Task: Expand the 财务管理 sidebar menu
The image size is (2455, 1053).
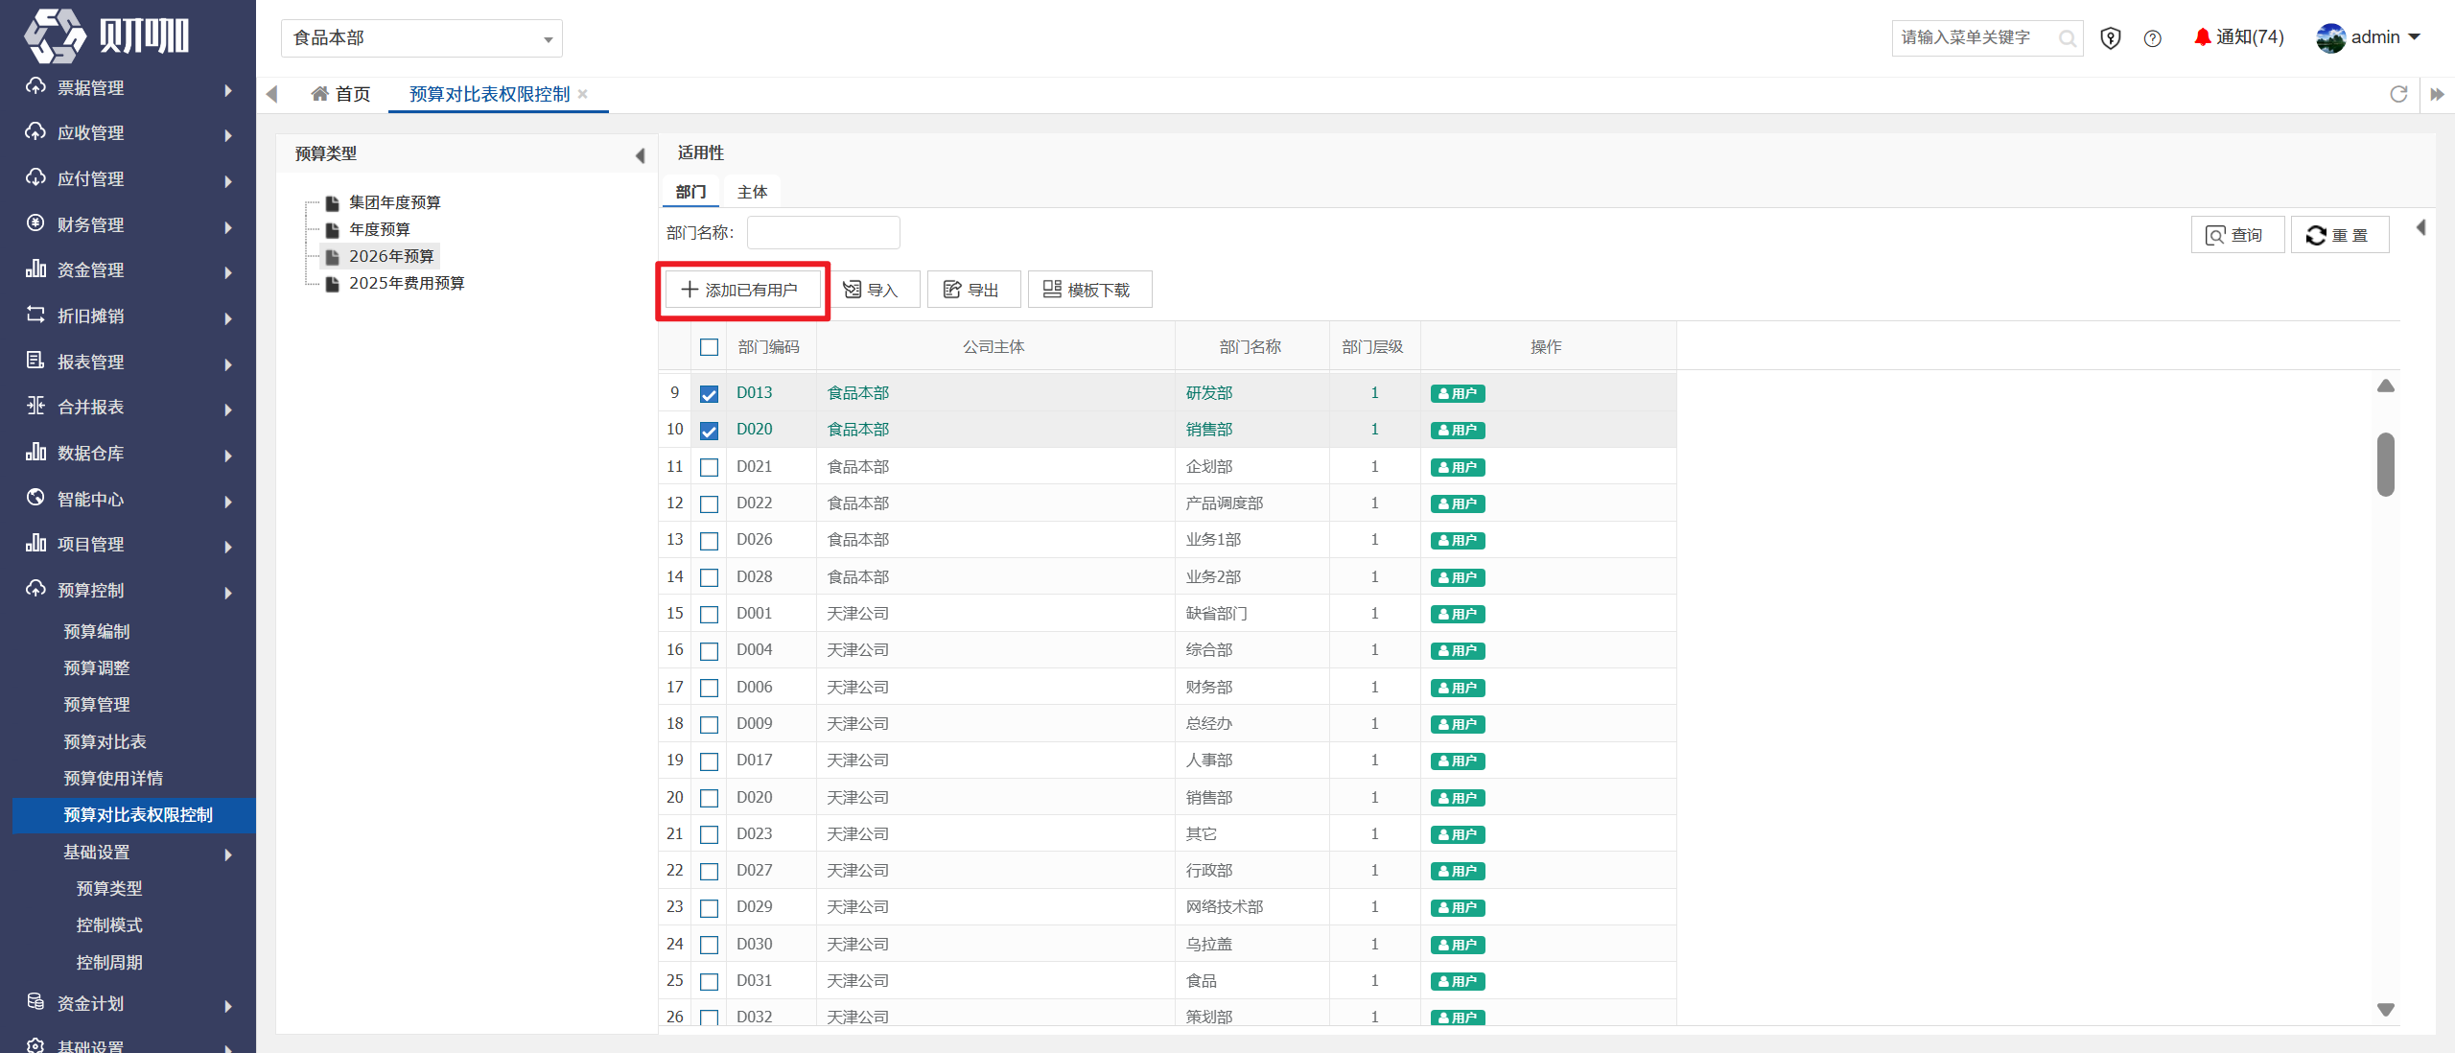Action: pyautogui.click(x=128, y=224)
